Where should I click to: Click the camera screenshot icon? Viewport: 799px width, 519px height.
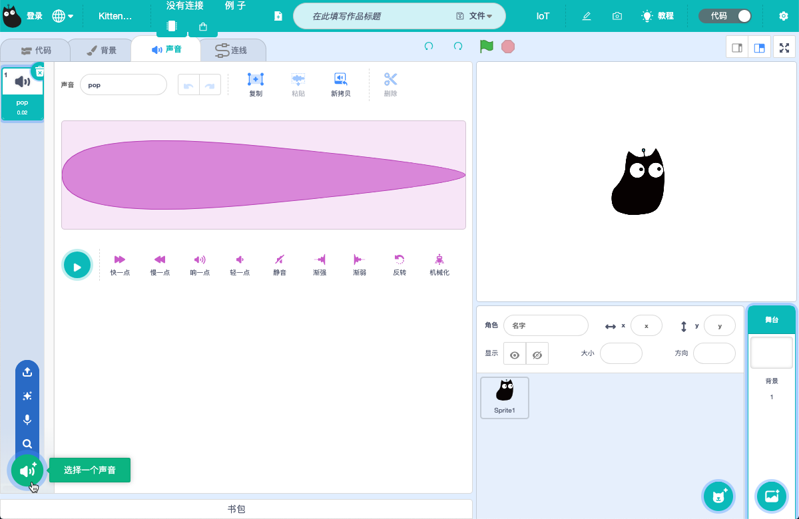[617, 16]
